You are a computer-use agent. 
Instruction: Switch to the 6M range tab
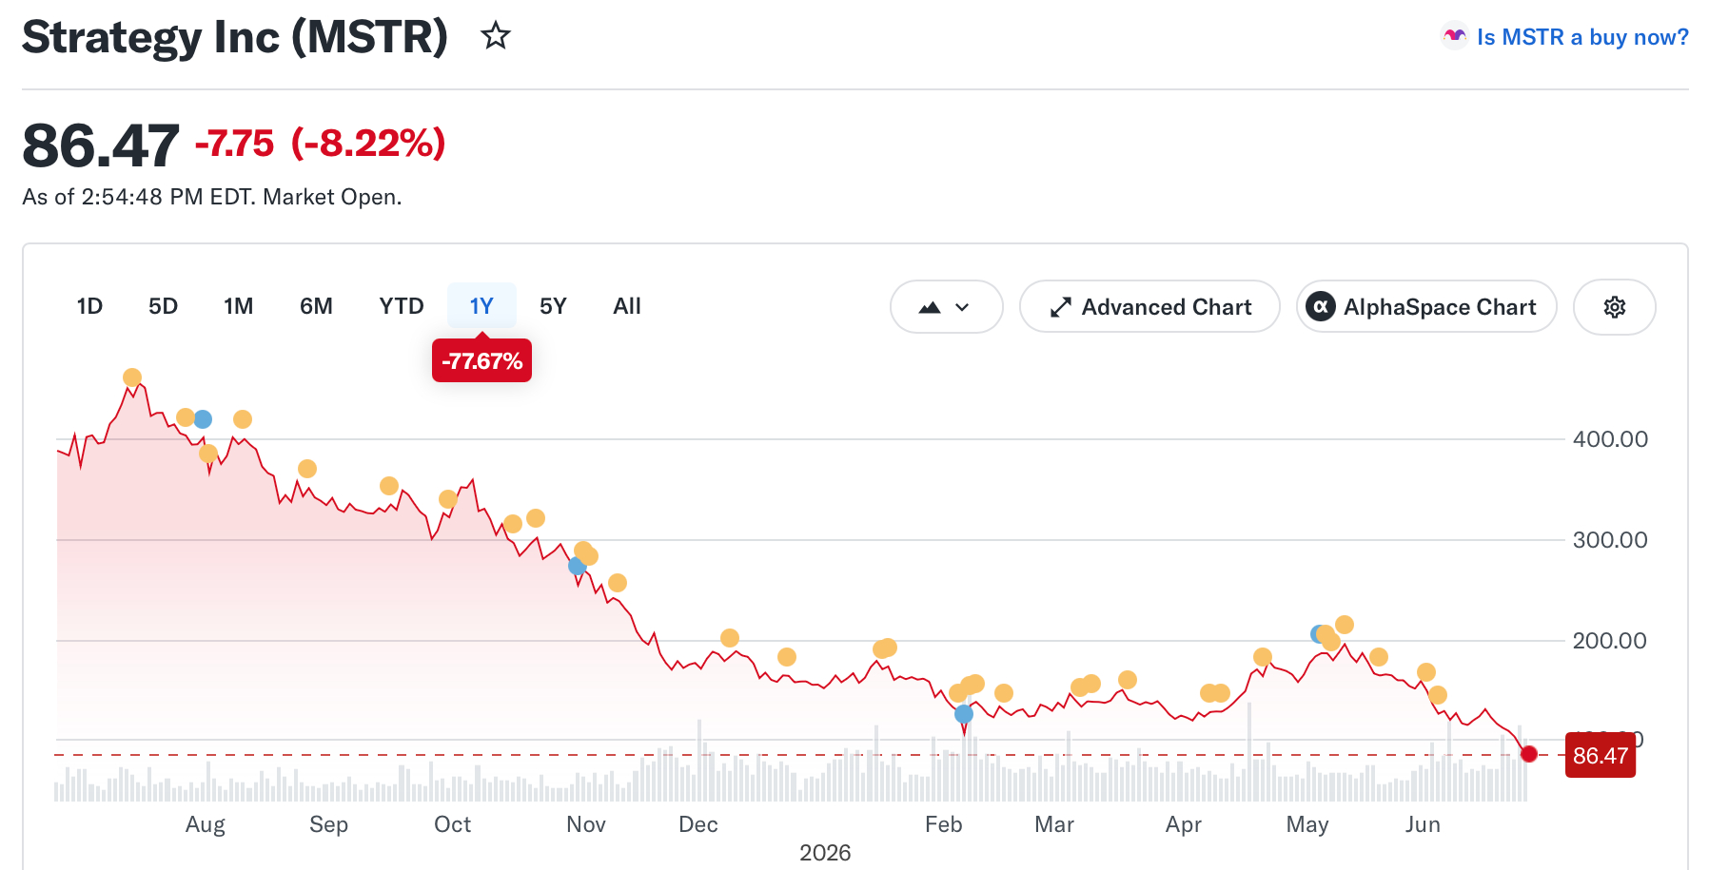[316, 306]
